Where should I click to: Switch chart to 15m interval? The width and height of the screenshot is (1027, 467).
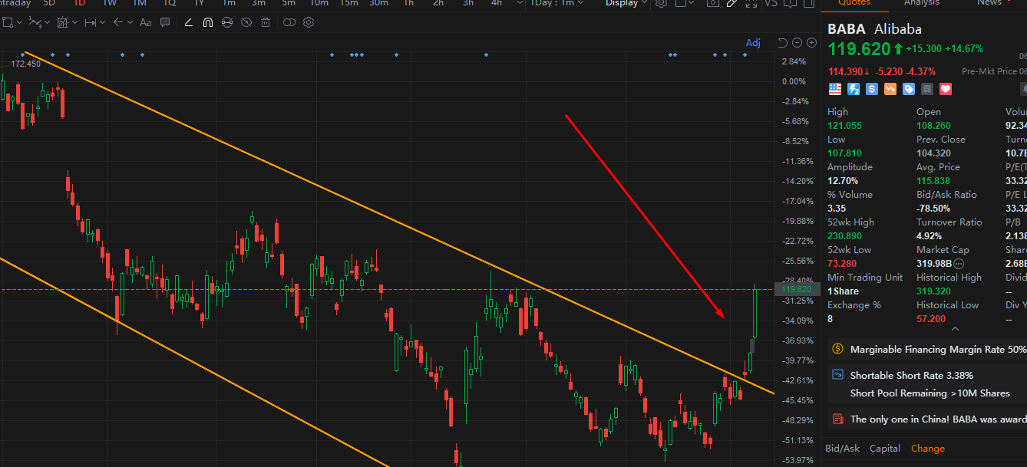(348, 3)
